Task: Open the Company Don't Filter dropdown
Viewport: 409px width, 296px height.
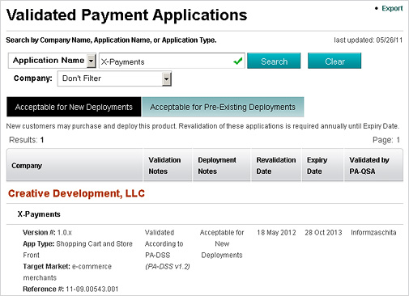Action: (114, 78)
